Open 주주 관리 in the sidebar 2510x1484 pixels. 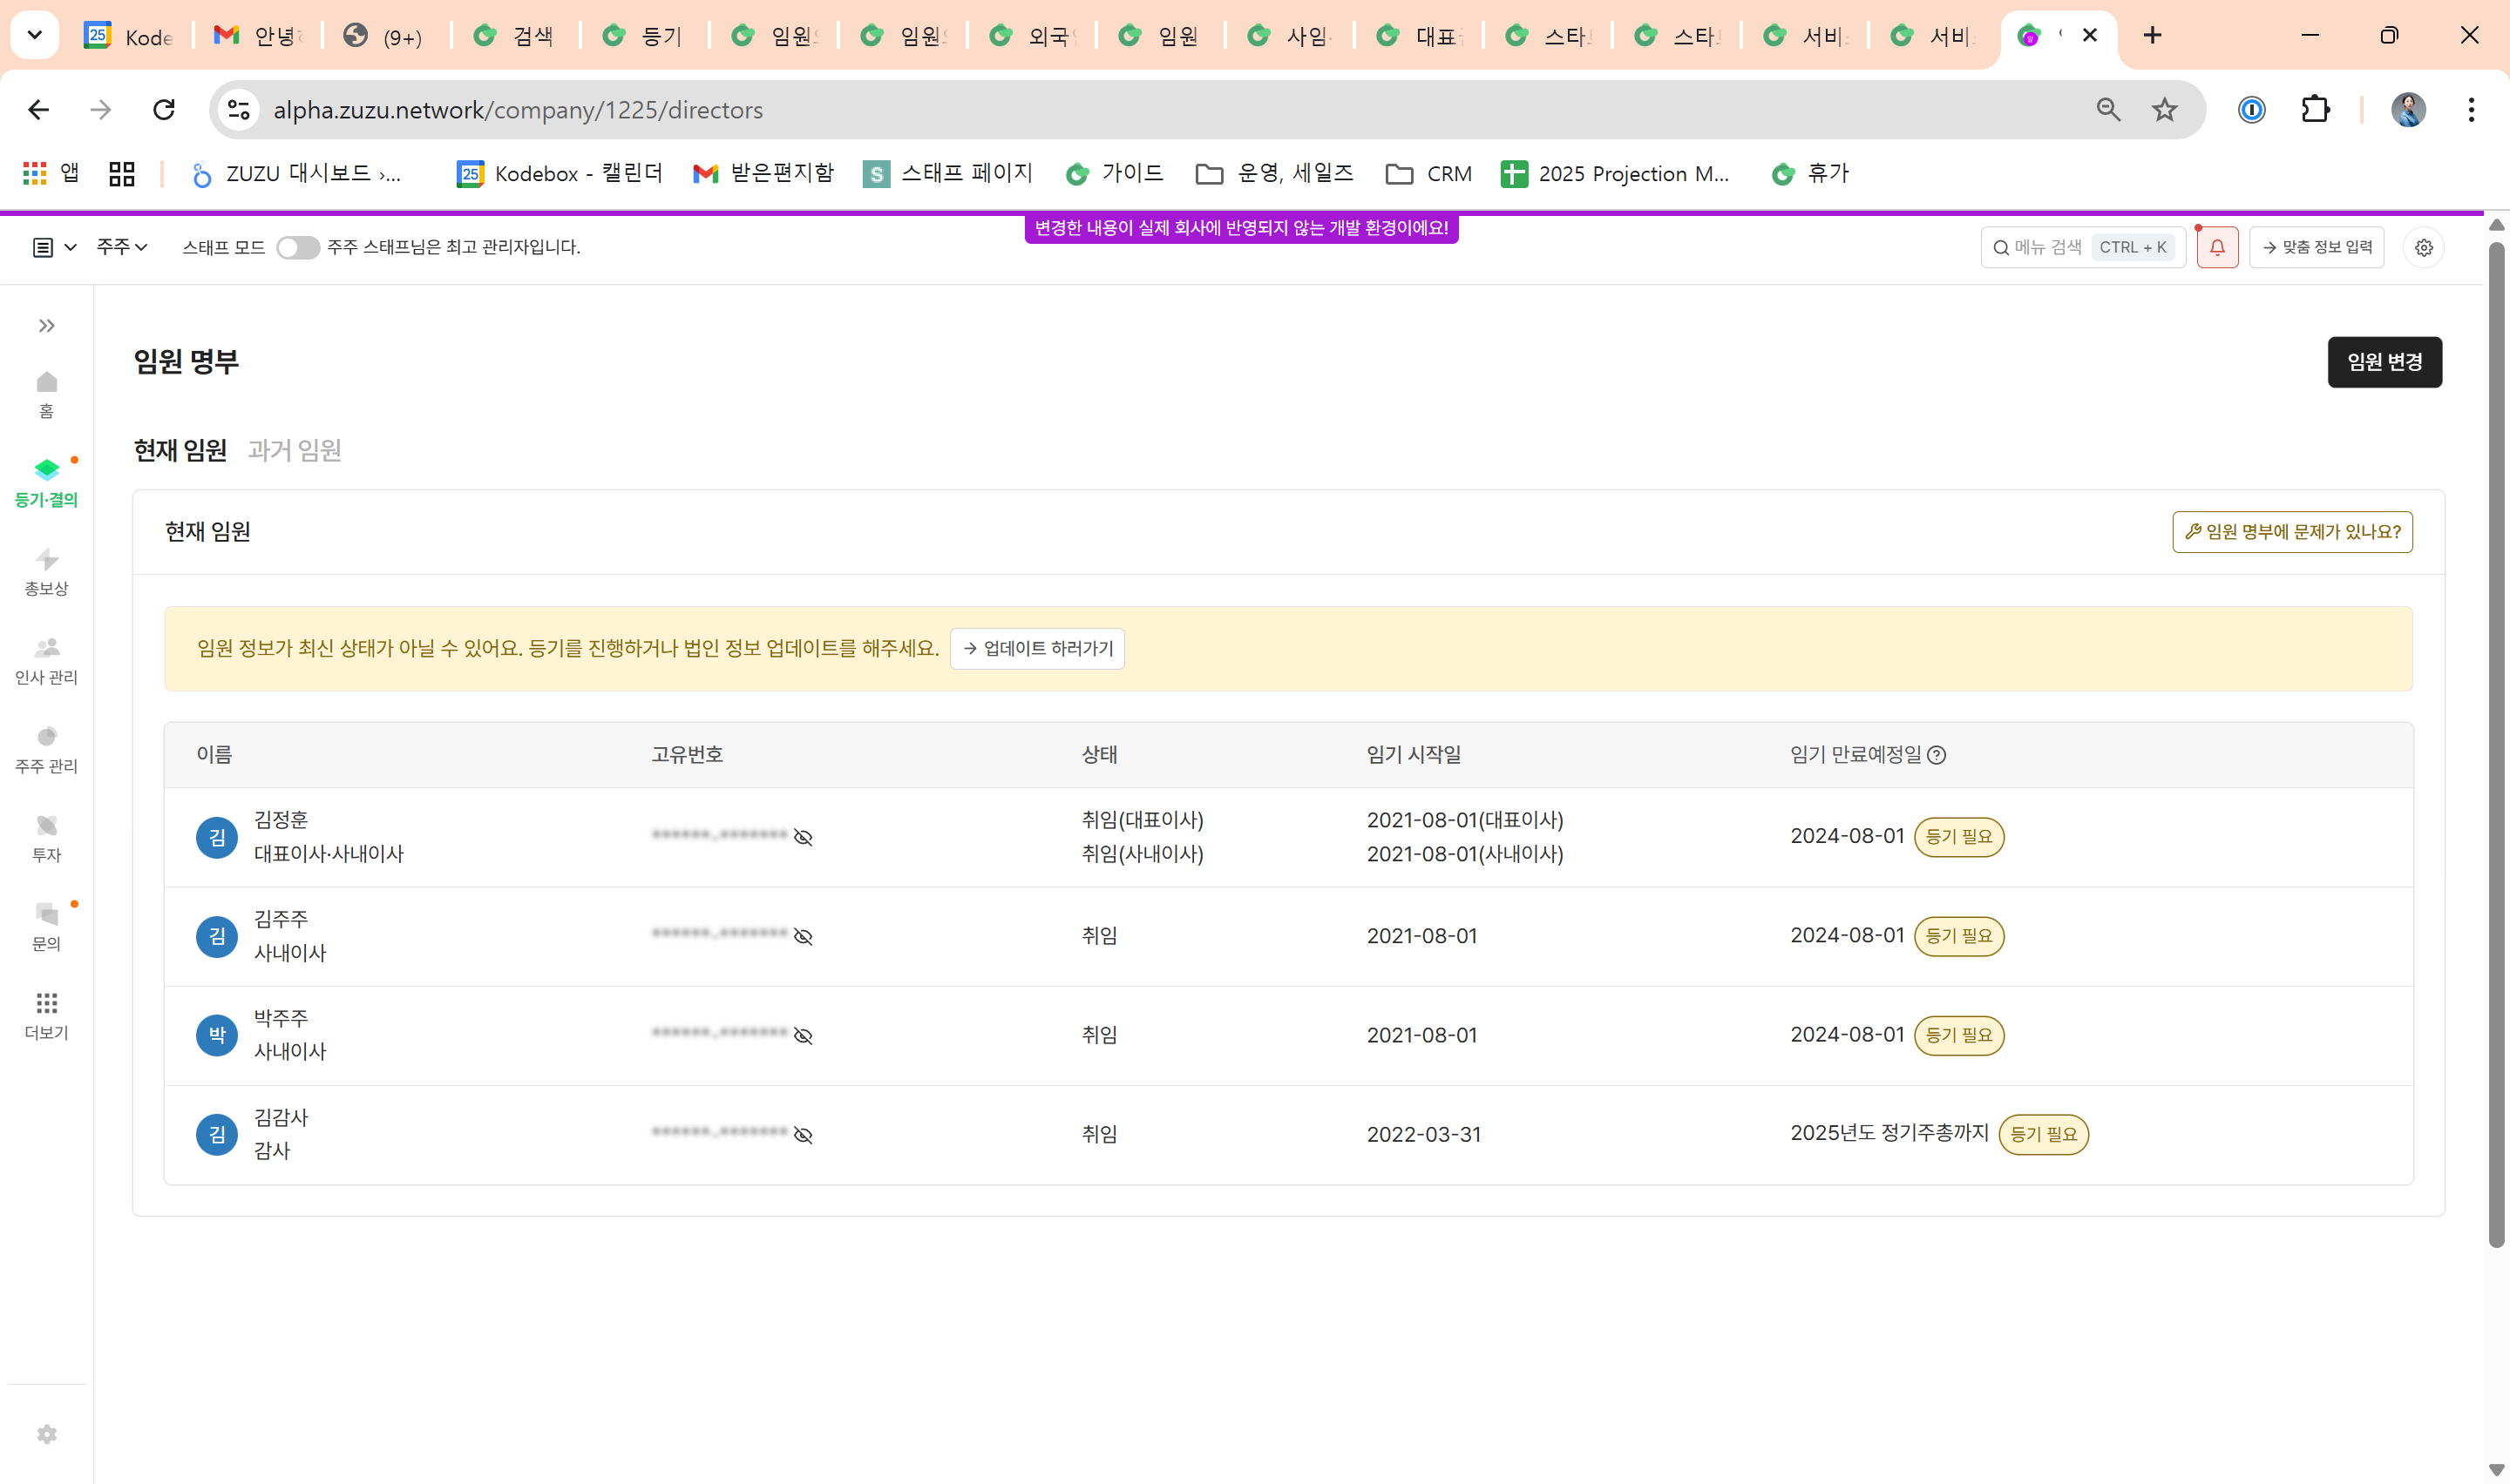[46, 748]
